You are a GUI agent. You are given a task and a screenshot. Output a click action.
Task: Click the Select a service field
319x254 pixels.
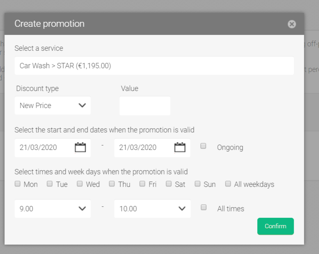point(154,65)
